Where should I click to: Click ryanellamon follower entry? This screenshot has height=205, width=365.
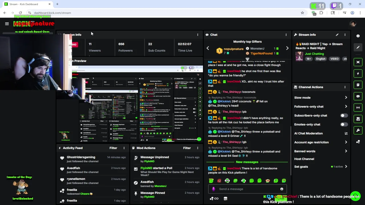tap(93, 181)
